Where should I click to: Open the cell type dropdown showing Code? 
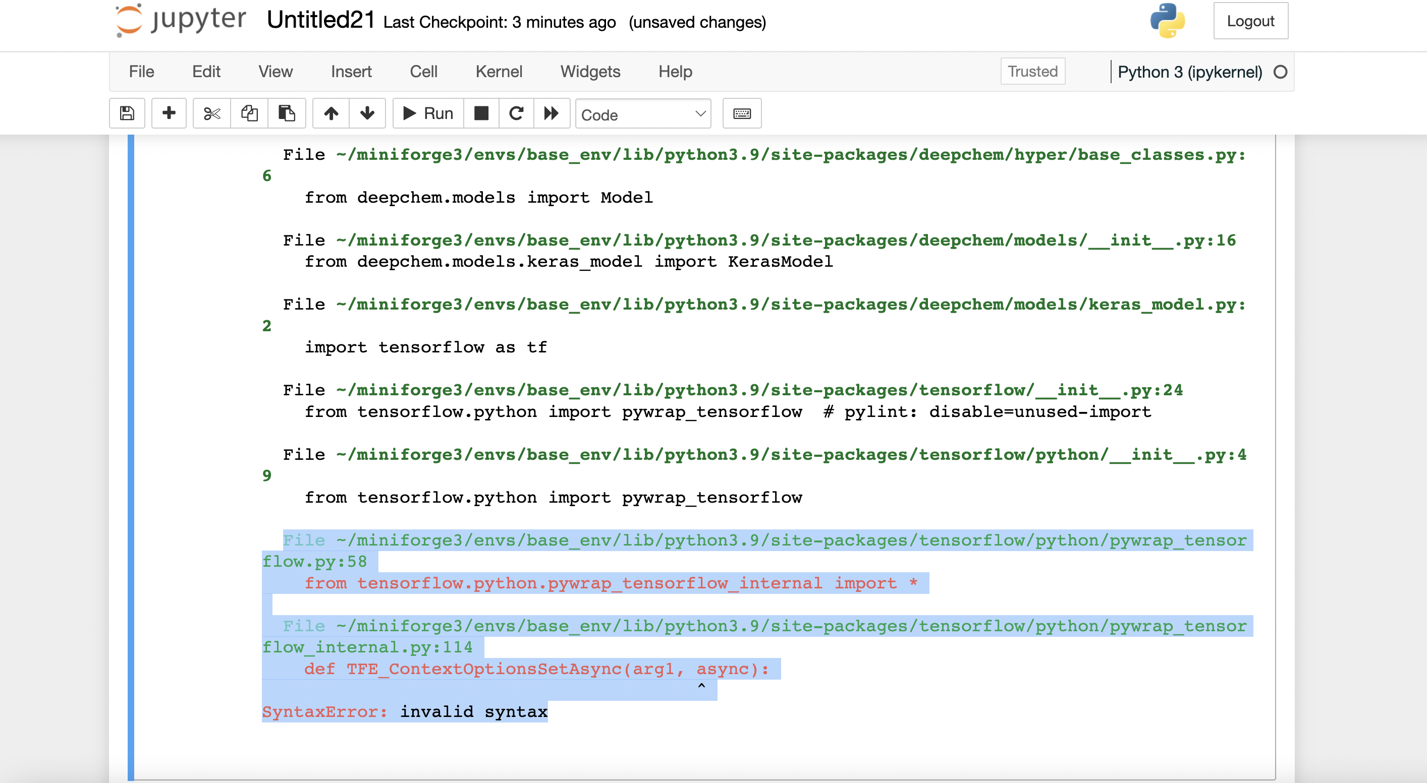642,114
